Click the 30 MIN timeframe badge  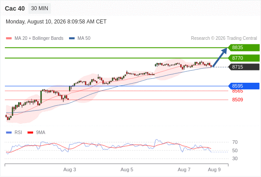coord(40,8)
